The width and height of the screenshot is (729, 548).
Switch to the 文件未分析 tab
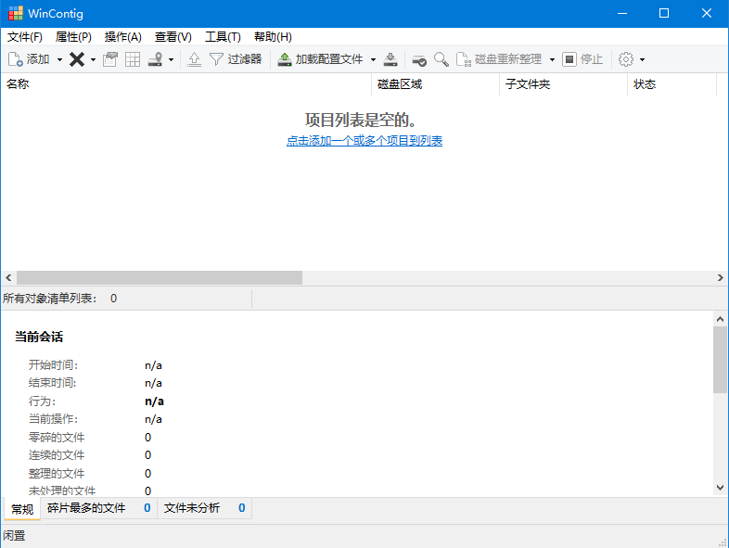[205, 508]
